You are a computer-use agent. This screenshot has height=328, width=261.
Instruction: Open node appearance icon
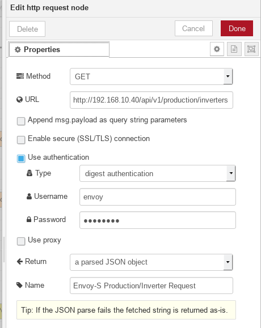point(251,49)
